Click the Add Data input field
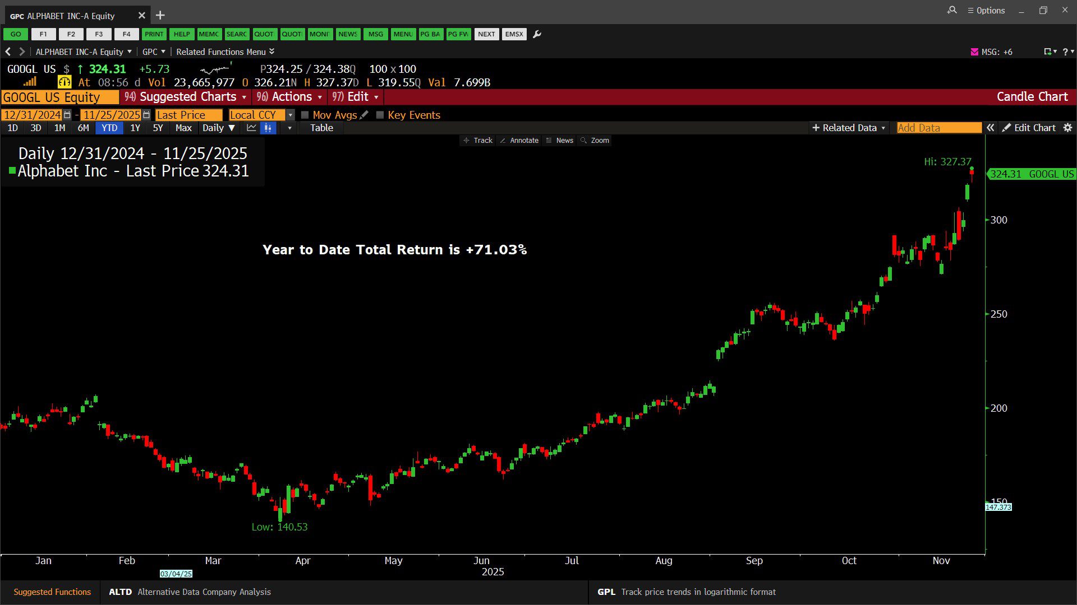 click(938, 128)
